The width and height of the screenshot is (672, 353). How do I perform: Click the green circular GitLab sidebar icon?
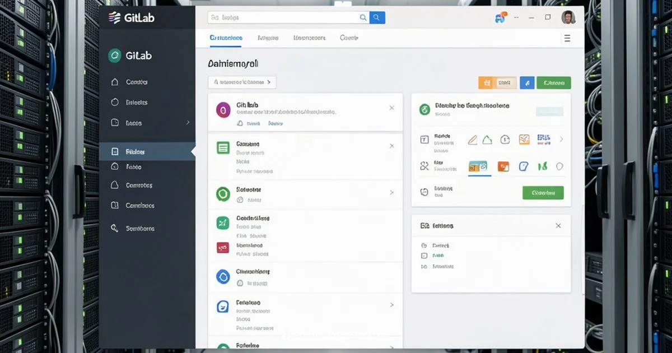[x=114, y=55]
